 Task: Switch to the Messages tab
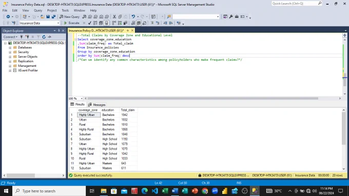(97, 105)
